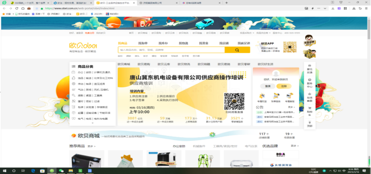371x174 pixels.
Task: Open WeChat from the Windows taskbar
Action: pyautogui.click(x=61, y=171)
